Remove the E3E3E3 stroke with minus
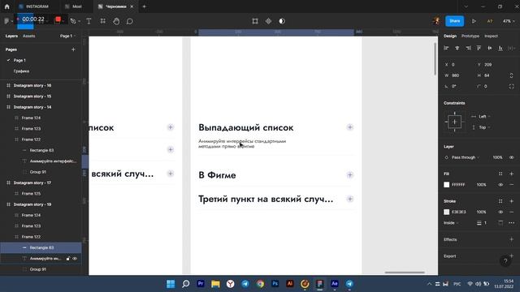The height and width of the screenshot is (292, 520). point(511,212)
